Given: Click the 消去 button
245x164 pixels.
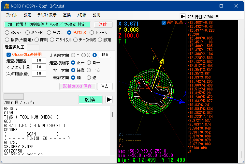Looking at the screenshot, I should [x=105, y=86].
